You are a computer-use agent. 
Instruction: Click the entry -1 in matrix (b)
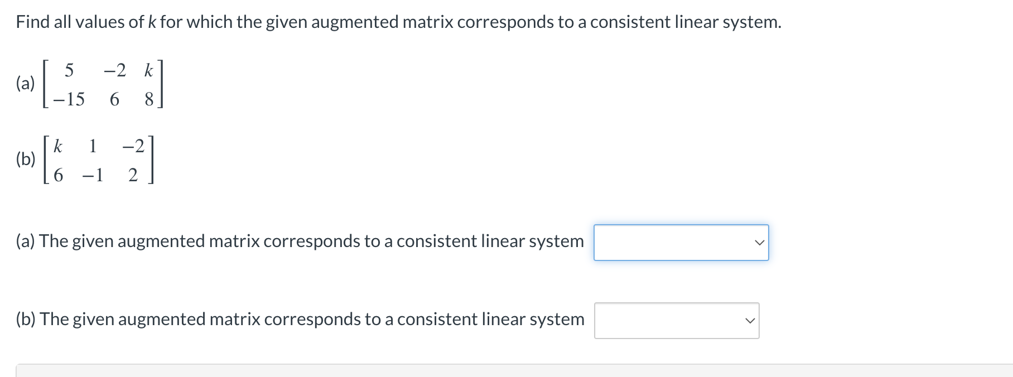click(93, 175)
